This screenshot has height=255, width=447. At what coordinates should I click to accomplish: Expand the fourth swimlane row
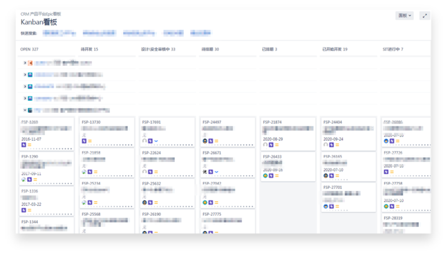point(25,99)
